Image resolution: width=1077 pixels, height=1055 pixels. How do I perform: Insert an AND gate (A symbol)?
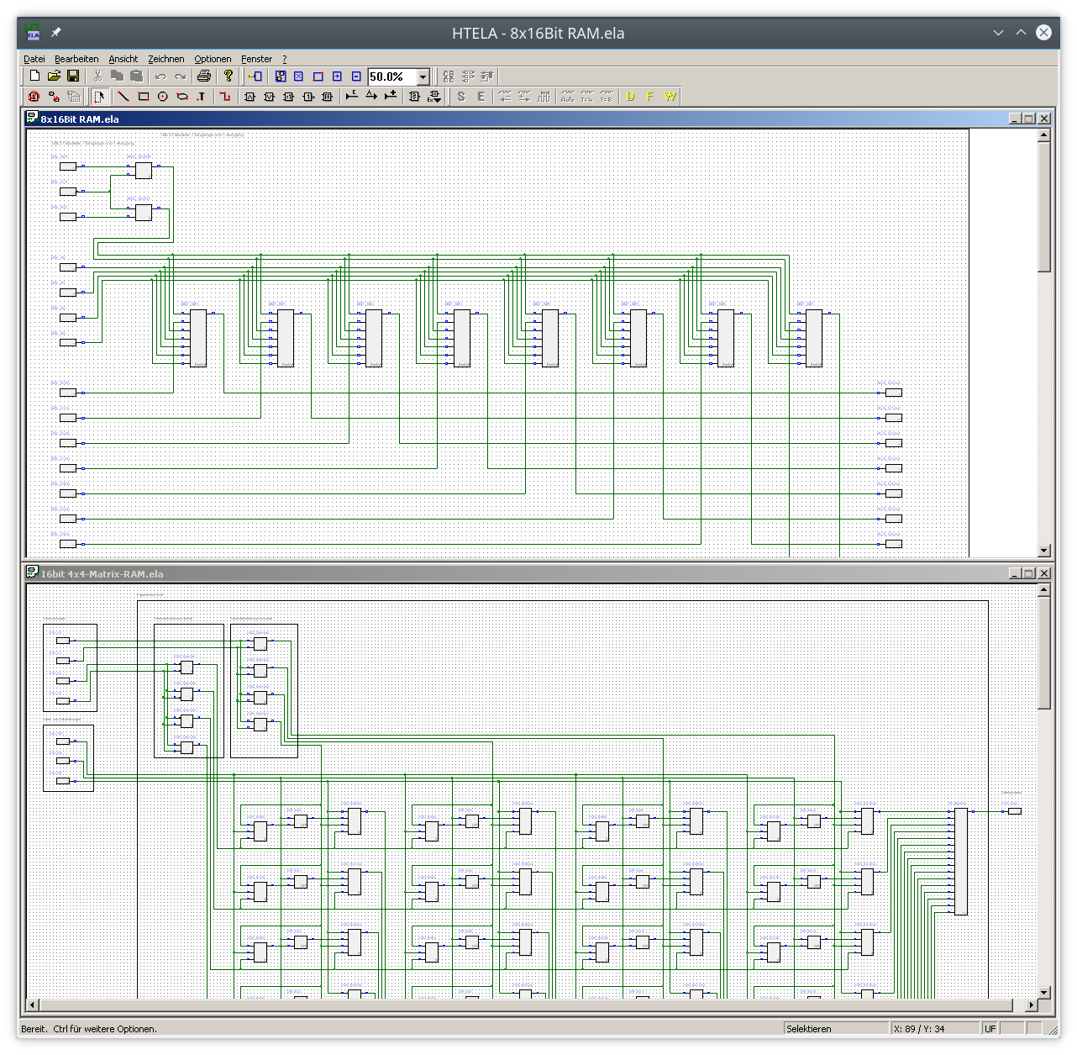[x=250, y=97]
